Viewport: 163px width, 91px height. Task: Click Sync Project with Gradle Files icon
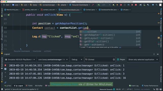pos(141,5)
